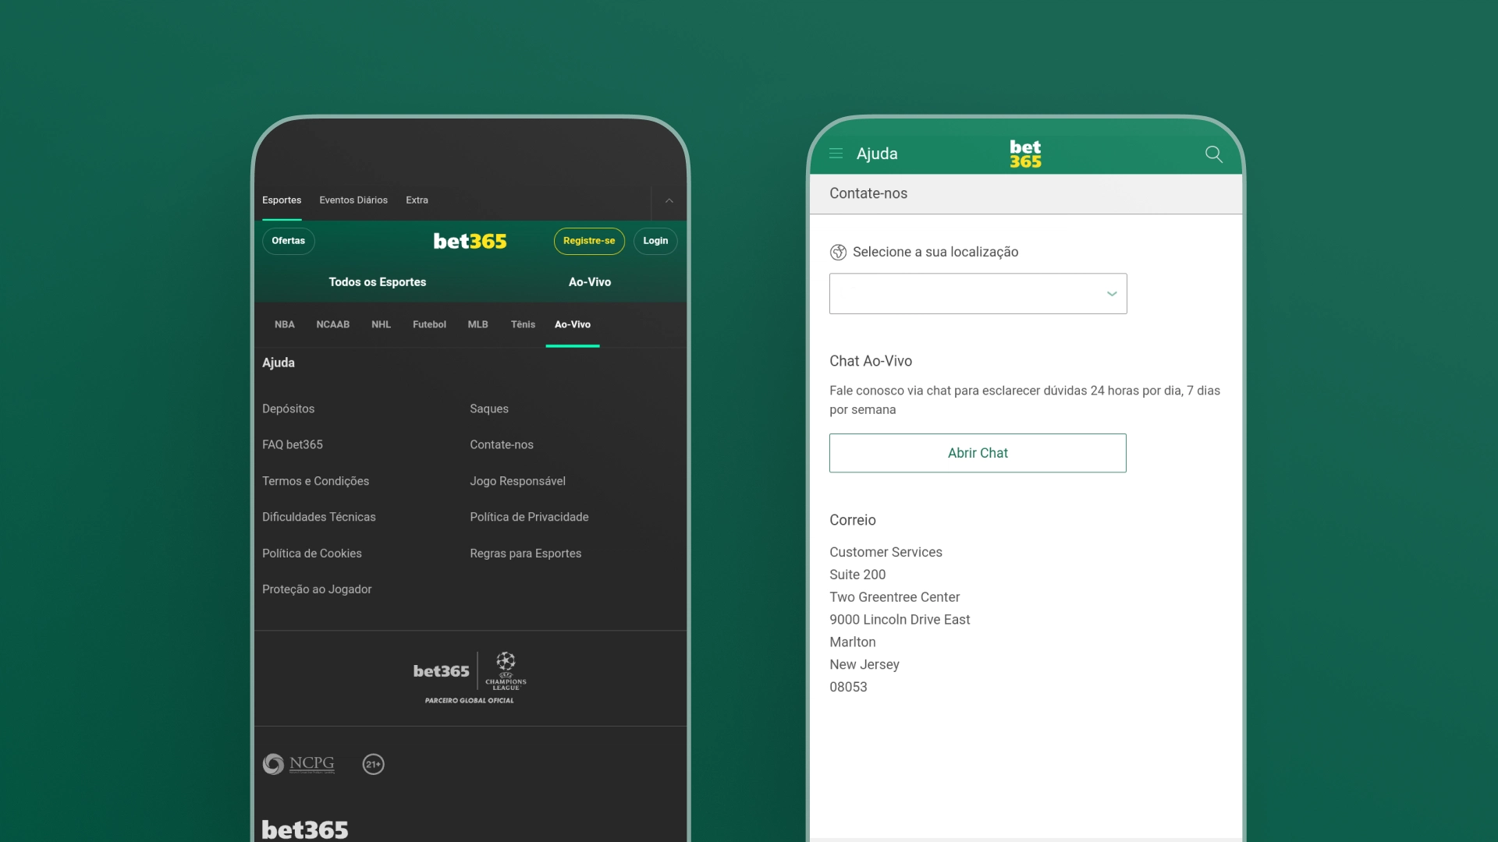The image size is (1498, 842).
Task: Open the Política de Privacidade link
Action: [x=529, y=516]
